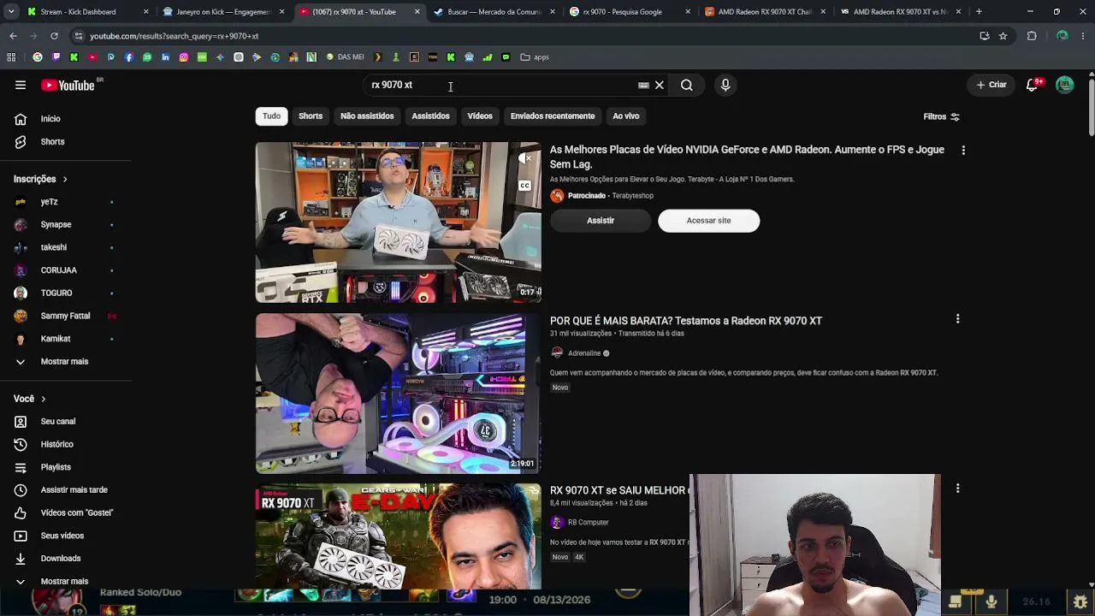The width and height of the screenshot is (1095, 616).
Task: Open more options for the Adrenaline video
Action: click(958, 319)
